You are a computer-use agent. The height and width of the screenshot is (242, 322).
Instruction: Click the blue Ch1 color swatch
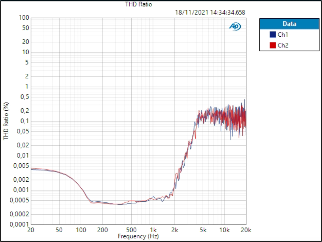tap(273, 35)
